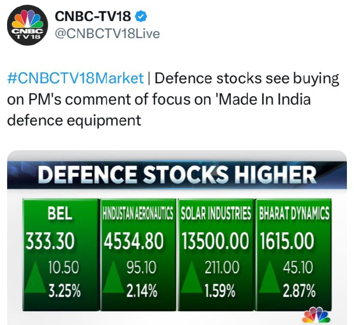Open the CNBC-TV18 display name
This screenshot has width=354, height=325.
[x=93, y=16]
